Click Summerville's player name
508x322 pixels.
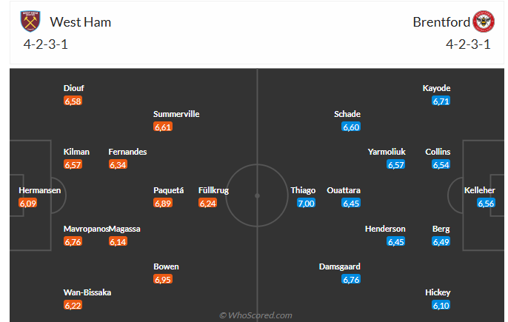point(176,114)
